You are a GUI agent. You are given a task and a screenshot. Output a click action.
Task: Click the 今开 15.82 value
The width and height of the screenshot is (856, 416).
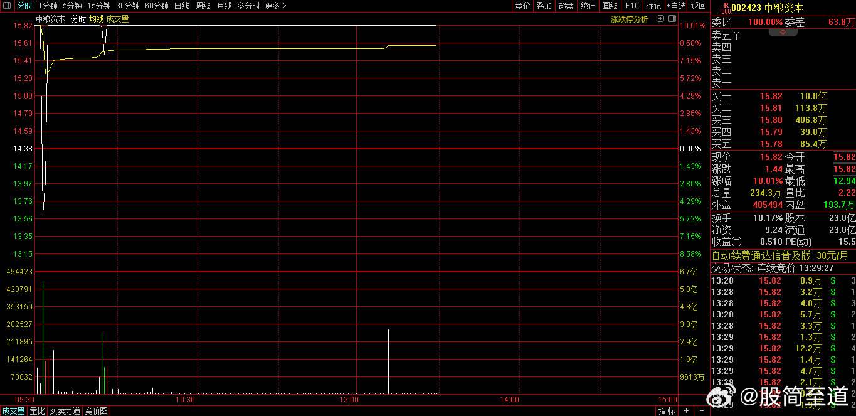pyautogui.click(x=844, y=157)
